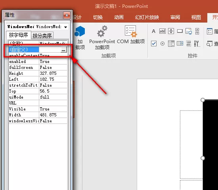Screen dimensions: 218x190
Task: Choose the Spin Button control
Action: (x=171, y=31)
